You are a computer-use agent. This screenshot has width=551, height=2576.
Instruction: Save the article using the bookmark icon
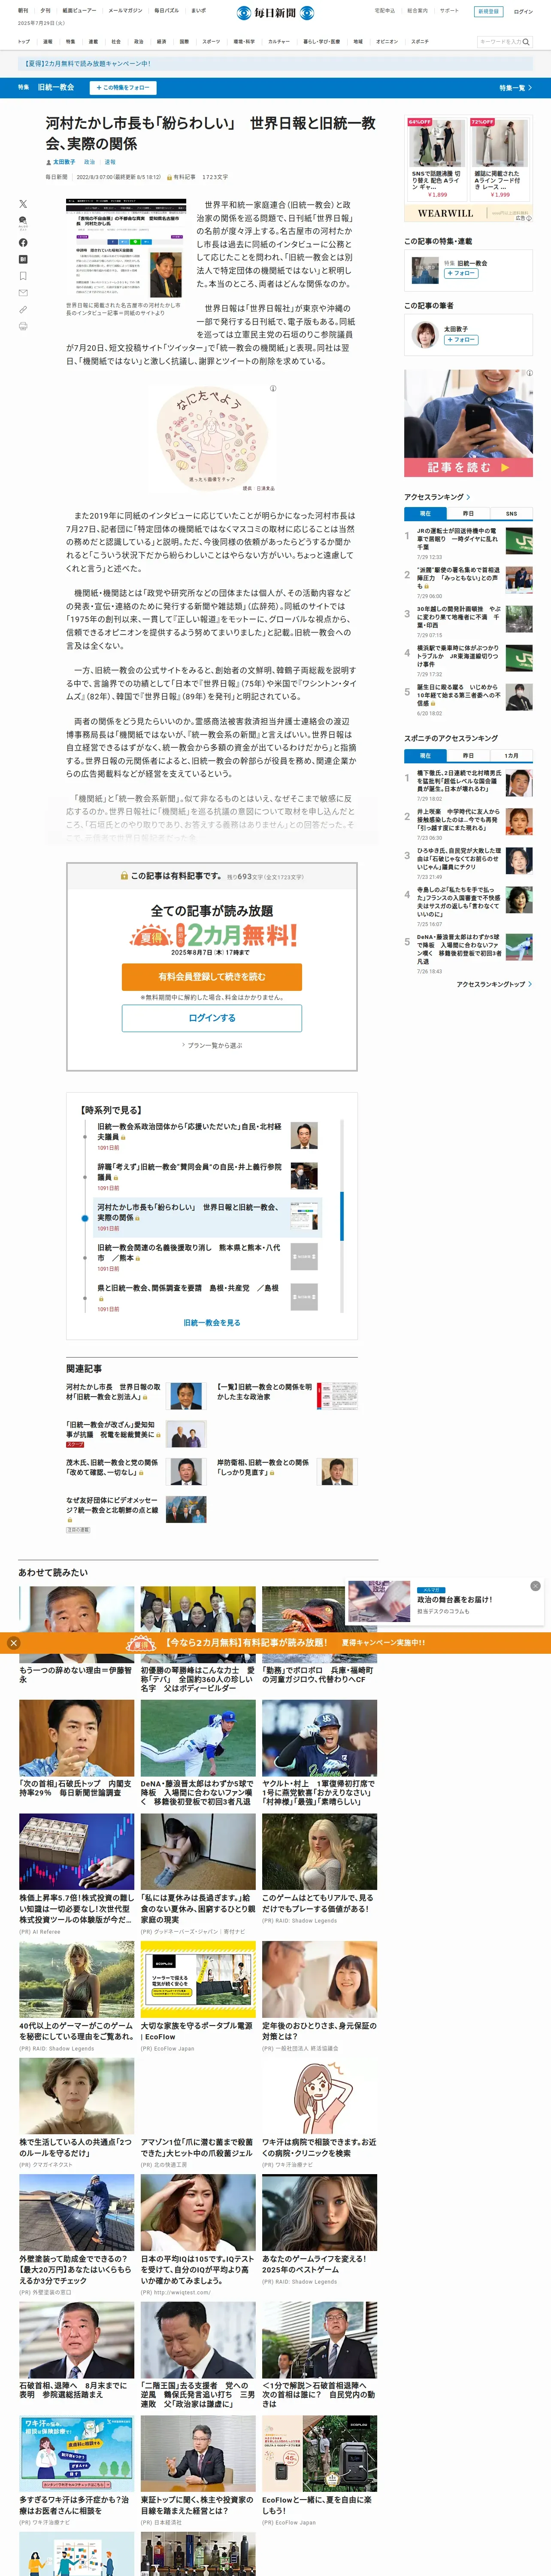click(x=23, y=276)
